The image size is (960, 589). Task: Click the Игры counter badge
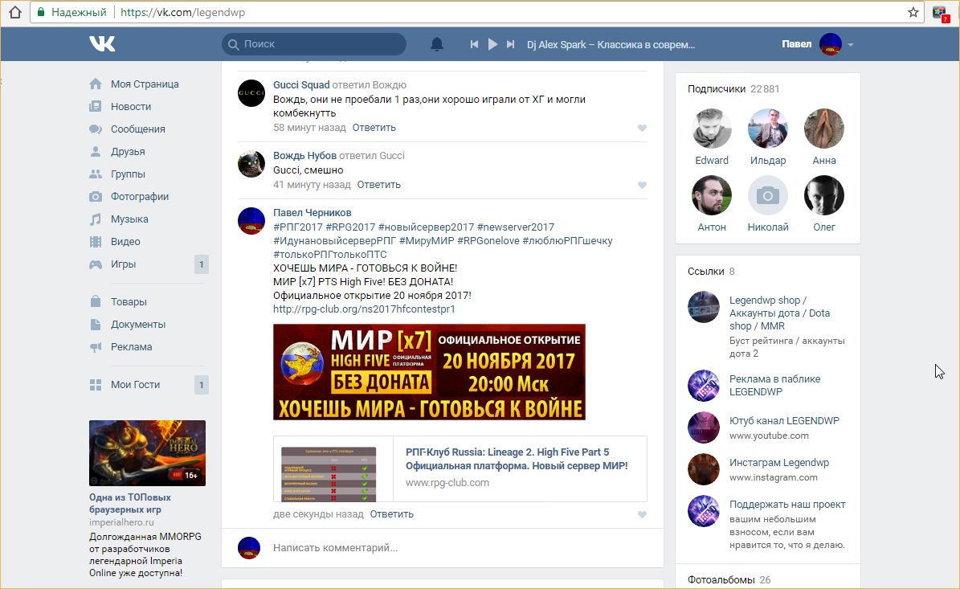click(202, 264)
